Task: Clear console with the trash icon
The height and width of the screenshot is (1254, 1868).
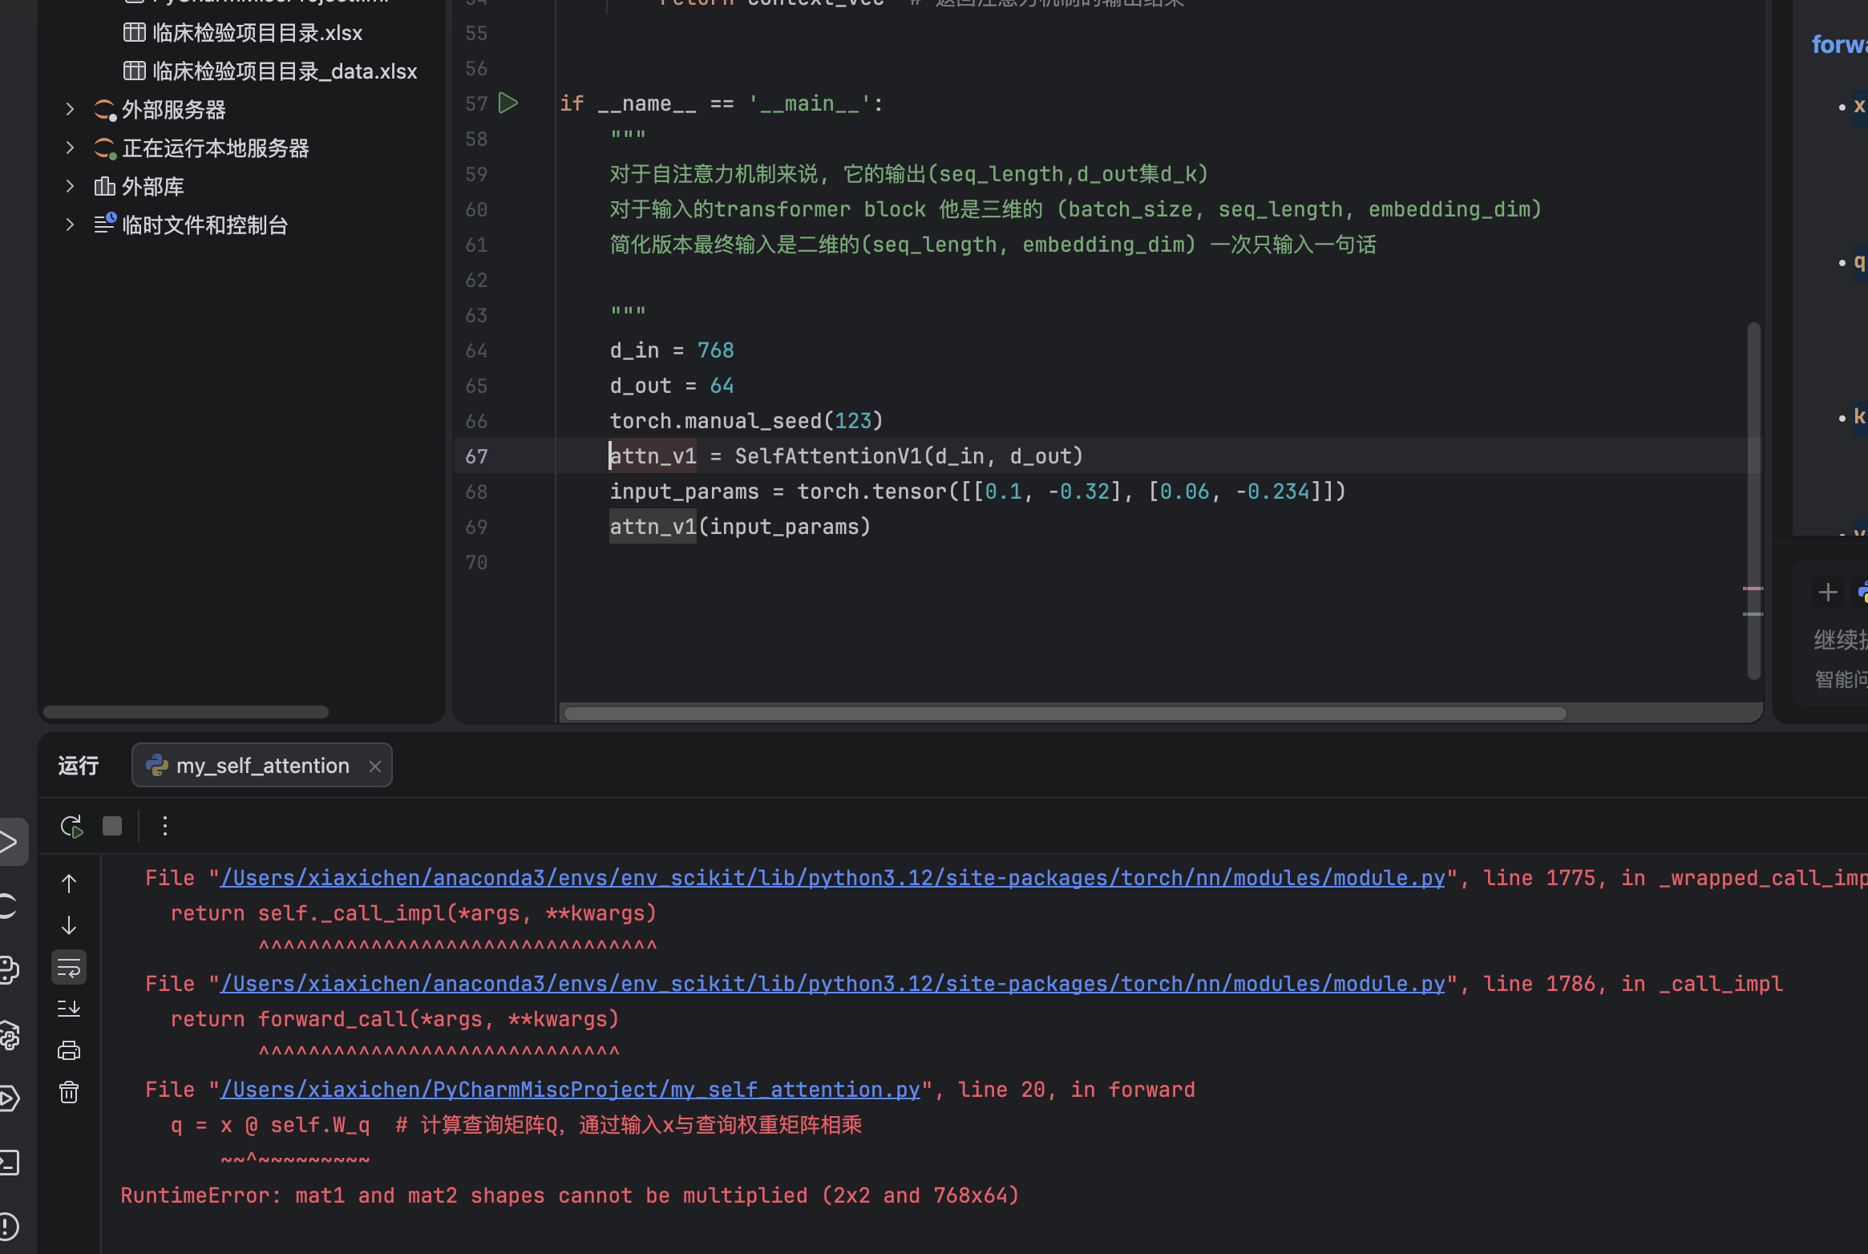Action: tap(69, 1092)
